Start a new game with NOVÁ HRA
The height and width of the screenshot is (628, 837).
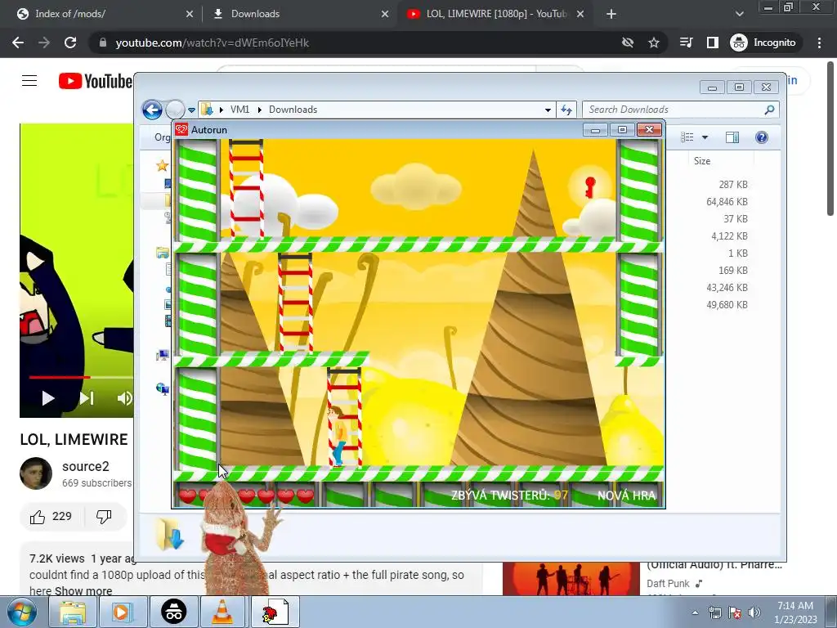(x=626, y=496)
